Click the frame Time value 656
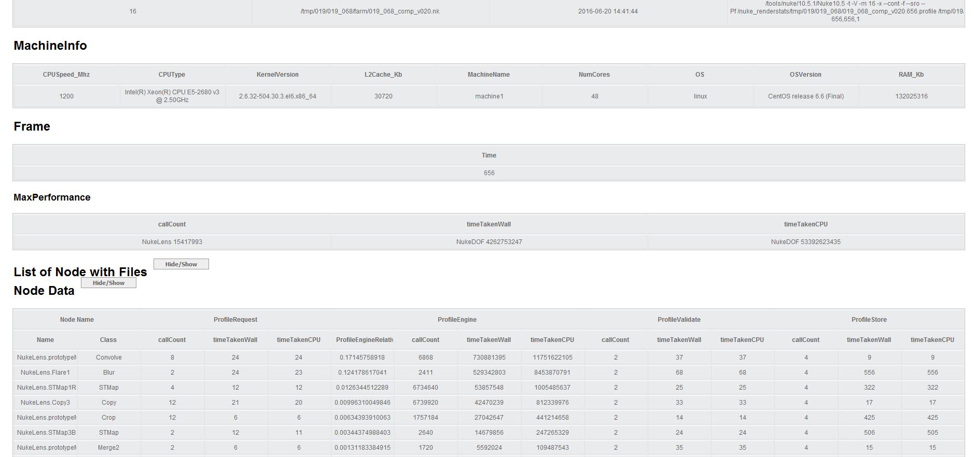974x457 pixels. pos(489,173)
